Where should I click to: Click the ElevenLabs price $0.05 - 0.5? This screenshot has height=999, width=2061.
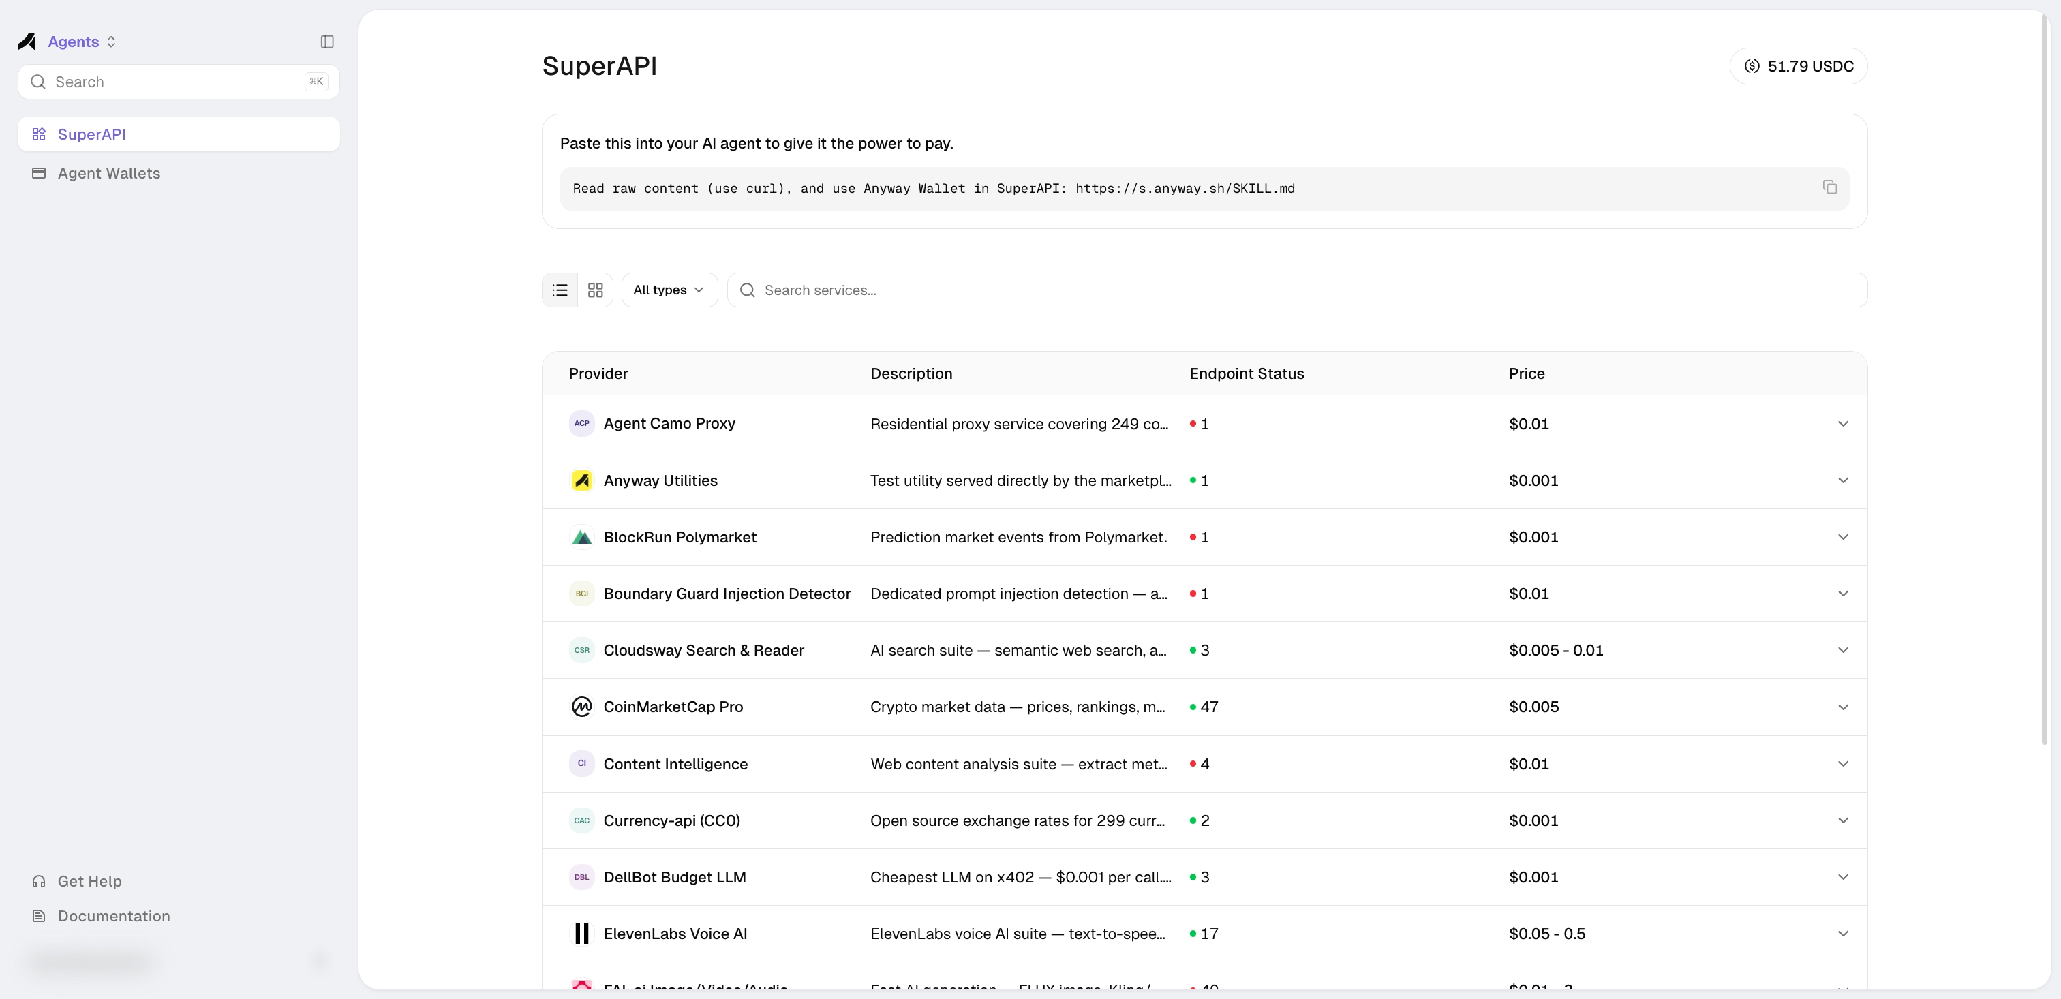coord(1547,934)
